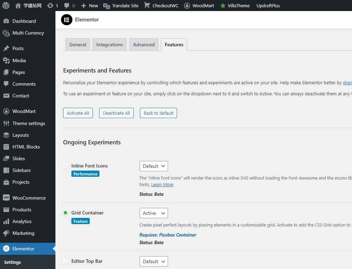Click the Elementor logo in page header
The image size is (352, 269).
67,20
